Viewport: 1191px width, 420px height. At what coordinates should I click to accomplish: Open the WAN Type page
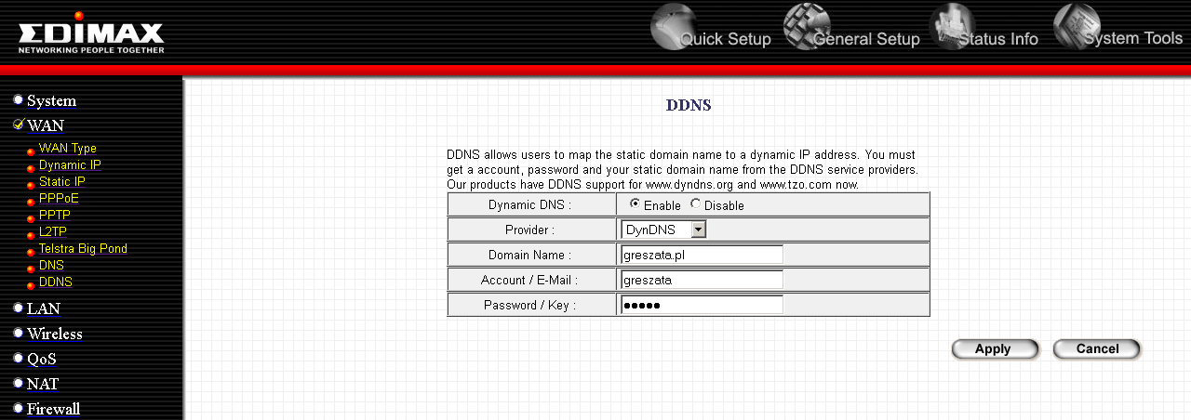coord(67,148)
